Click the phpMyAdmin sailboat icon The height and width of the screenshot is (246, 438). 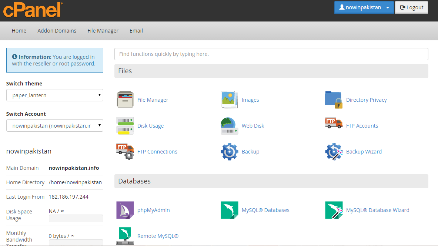point(125,210)
